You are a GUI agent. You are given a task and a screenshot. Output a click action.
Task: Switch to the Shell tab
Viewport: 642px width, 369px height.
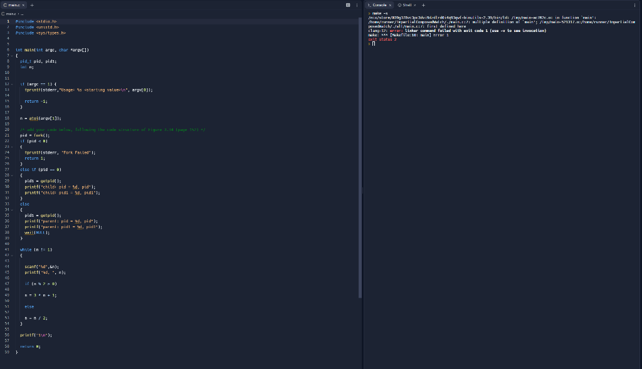click(x=408, y=5)
